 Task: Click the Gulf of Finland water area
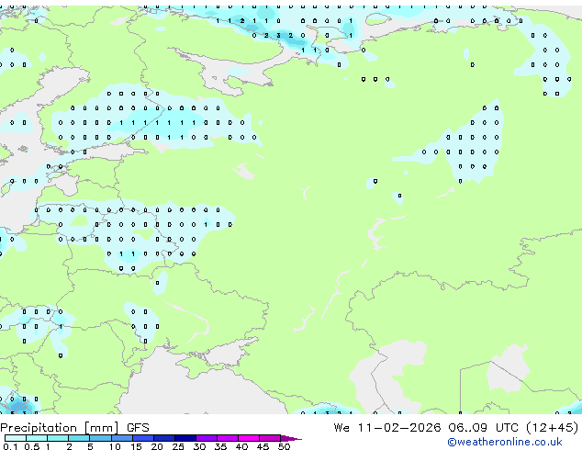tap(104, 150)
